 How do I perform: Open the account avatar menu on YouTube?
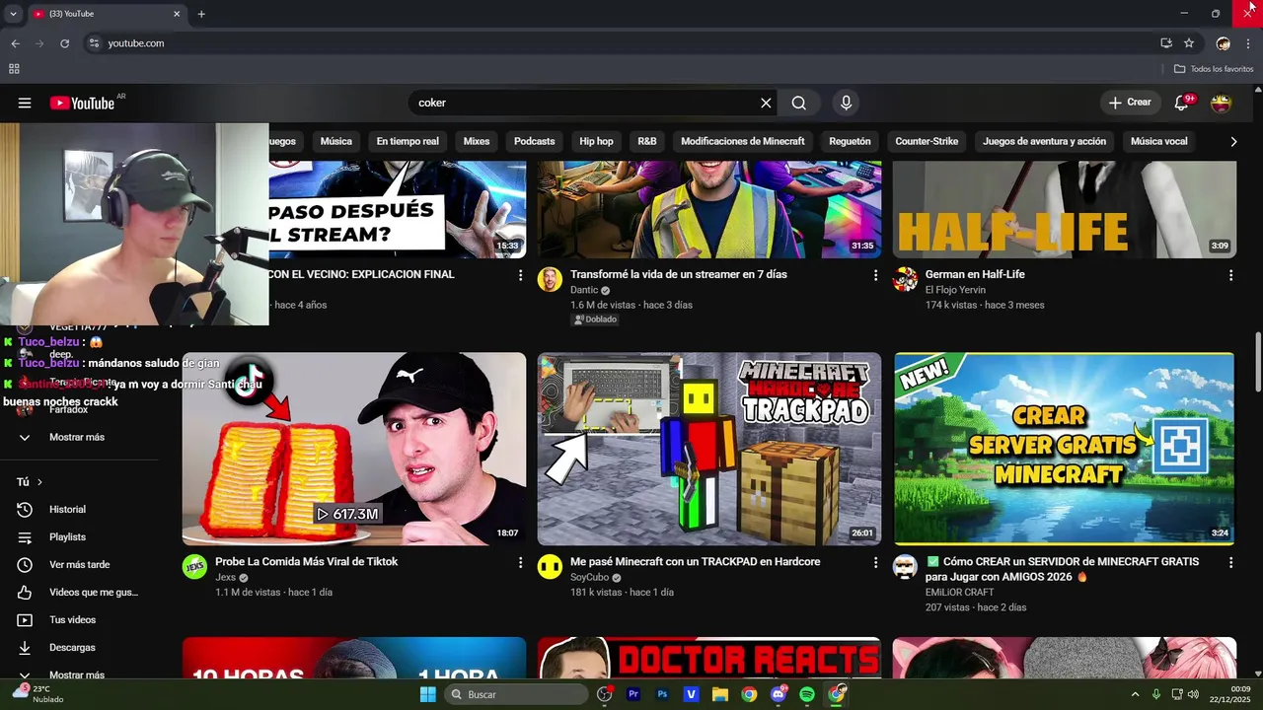point(1222,103)
